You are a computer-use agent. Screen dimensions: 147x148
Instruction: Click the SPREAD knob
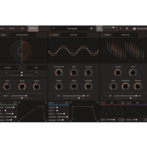tap(138, 86)
